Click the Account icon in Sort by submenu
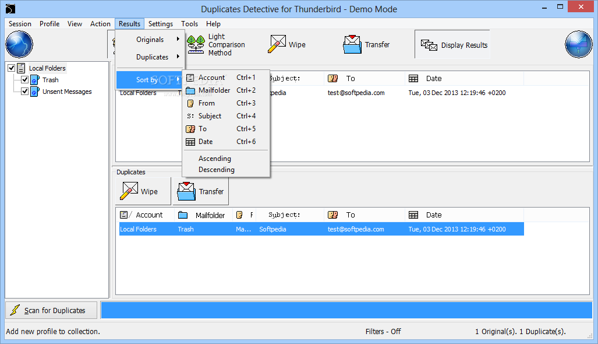The image size is (598, 344). [190, 78]
